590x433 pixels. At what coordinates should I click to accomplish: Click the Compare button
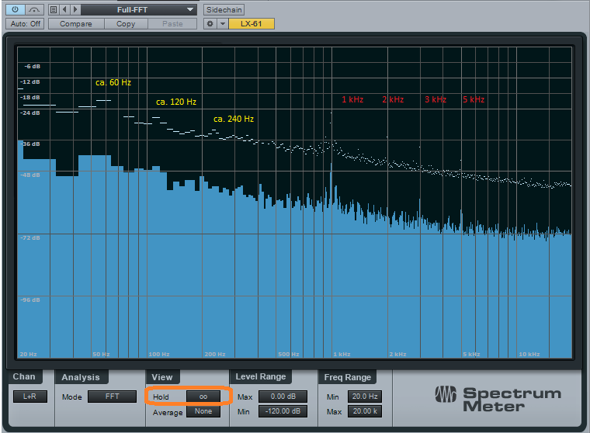(x=76, y=24)
